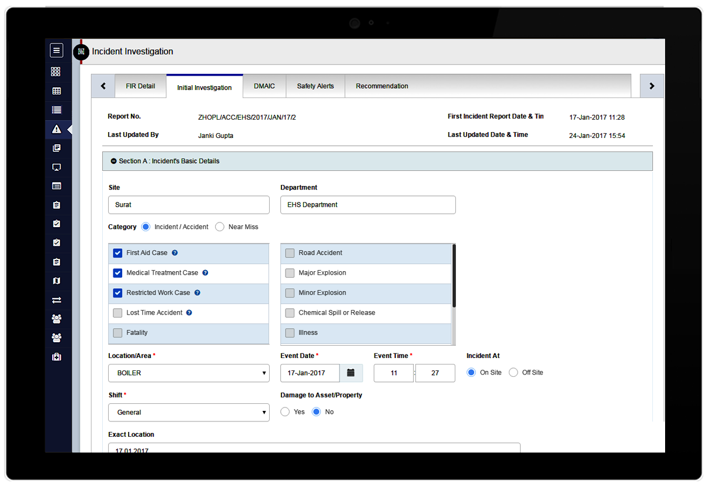The image size is (708, 486).
Task: Uncheck the Medical Treatment Case checkbox
Action: [118, 273]
